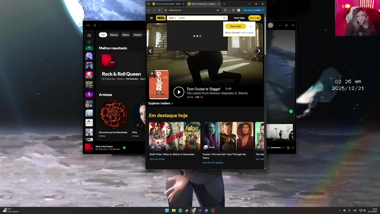Select Playlists filter chip in Spotify
This screenshot has height=214, width=380.
[x=137, y=35]
